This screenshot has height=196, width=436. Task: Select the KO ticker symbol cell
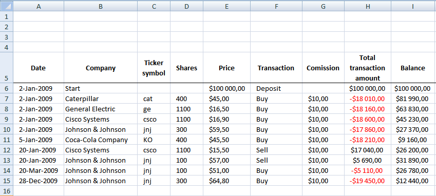coord(154,140)
